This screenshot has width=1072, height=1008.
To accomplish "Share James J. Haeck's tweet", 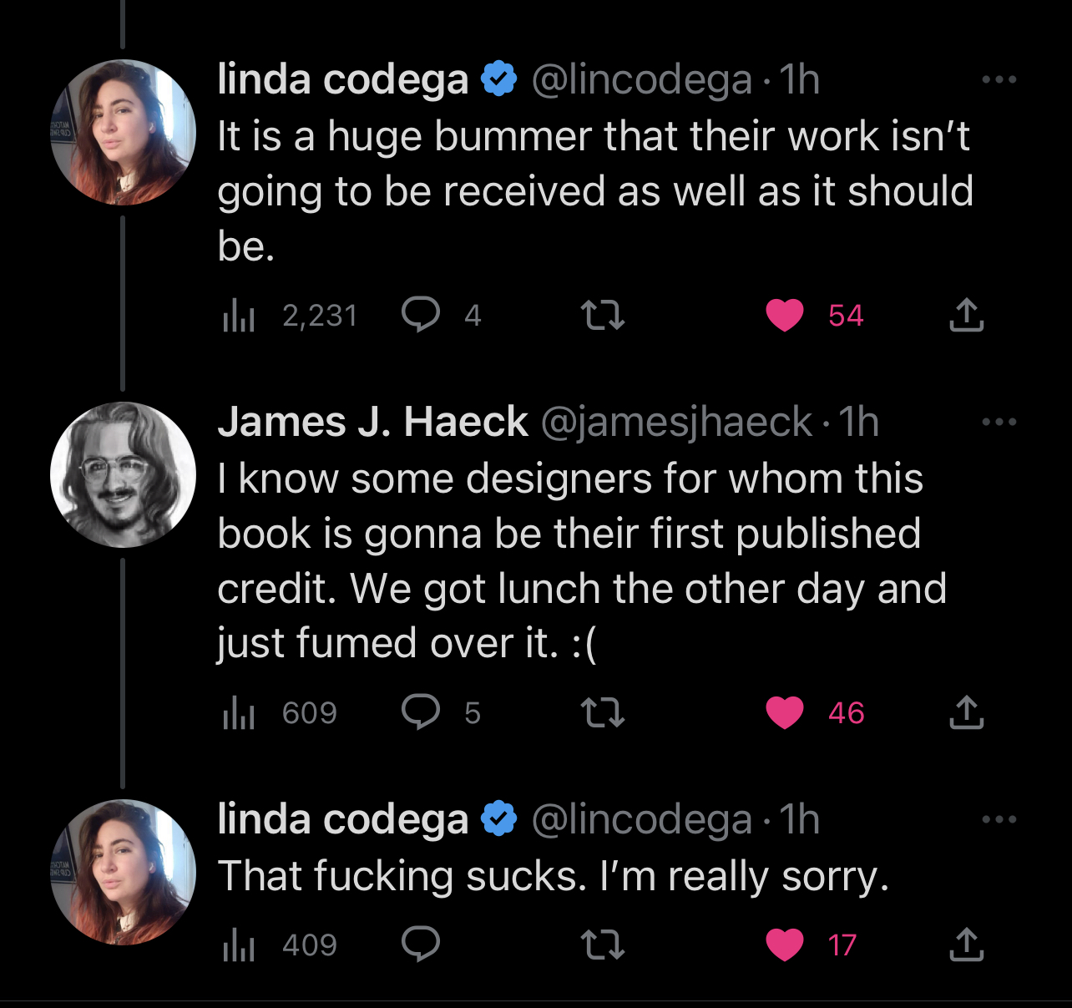I will [x=966, y=712].
